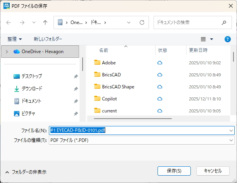
Task: Click the back navigation arrow
Action: coord(9,22)
